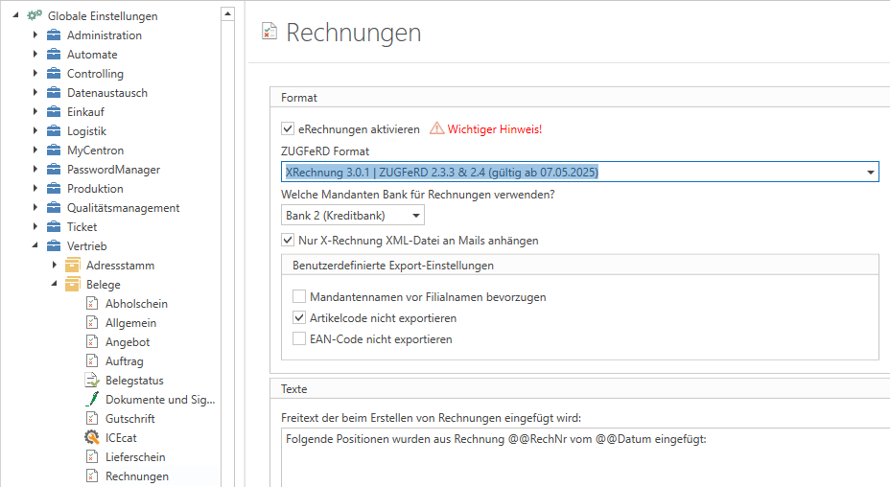Screen dimensions: 890x487
Task: Open the ZUGFeRD Format dropdown
Action: [x=871, y=173]
